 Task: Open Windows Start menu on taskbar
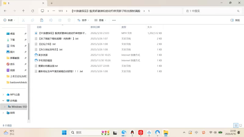click(64, 132)
